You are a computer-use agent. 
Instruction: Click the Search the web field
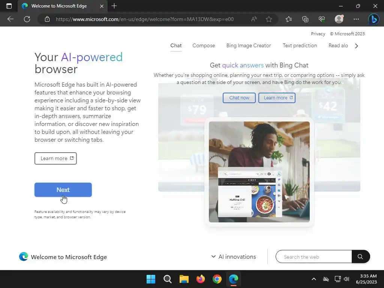[x=314, y=256]
